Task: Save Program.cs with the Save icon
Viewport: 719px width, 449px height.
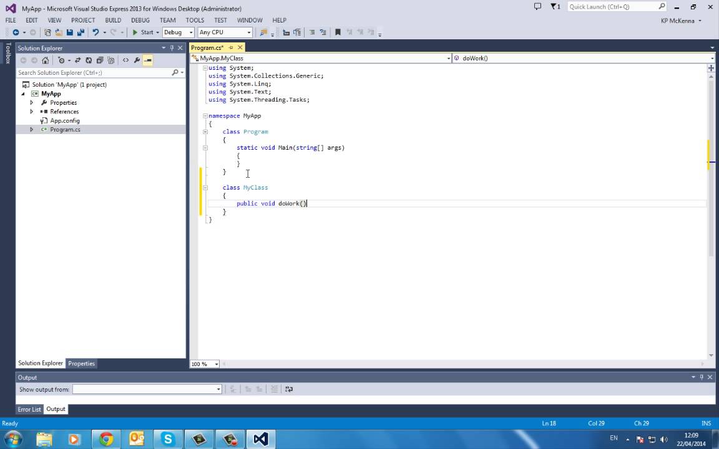Action: (70, 32)
